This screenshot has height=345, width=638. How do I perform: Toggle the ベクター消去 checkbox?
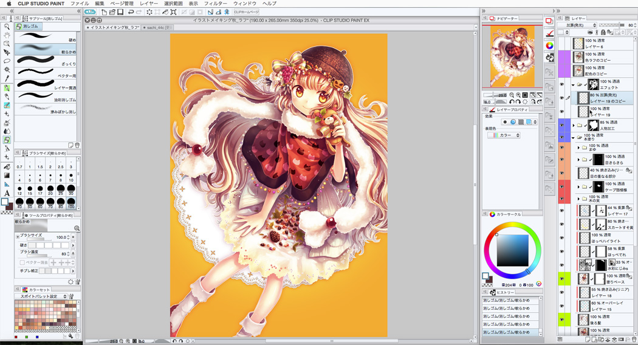click(x=22, y=263)
